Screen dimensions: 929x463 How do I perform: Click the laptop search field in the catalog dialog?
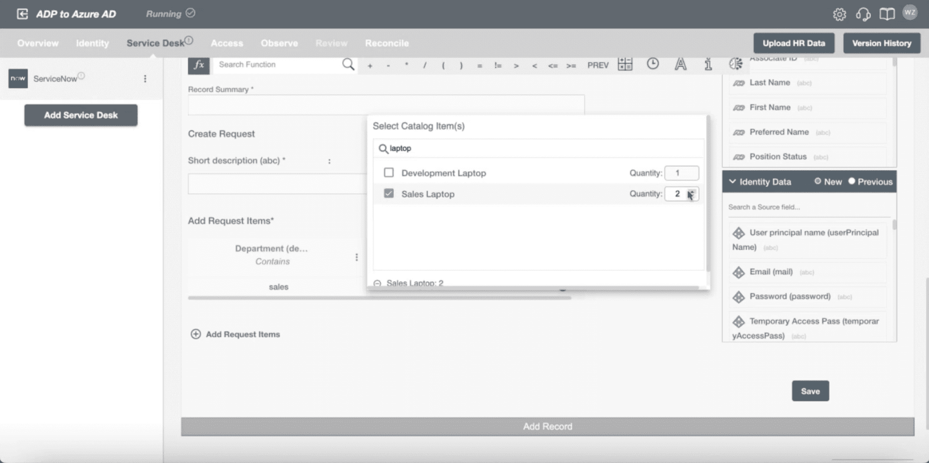499,148
